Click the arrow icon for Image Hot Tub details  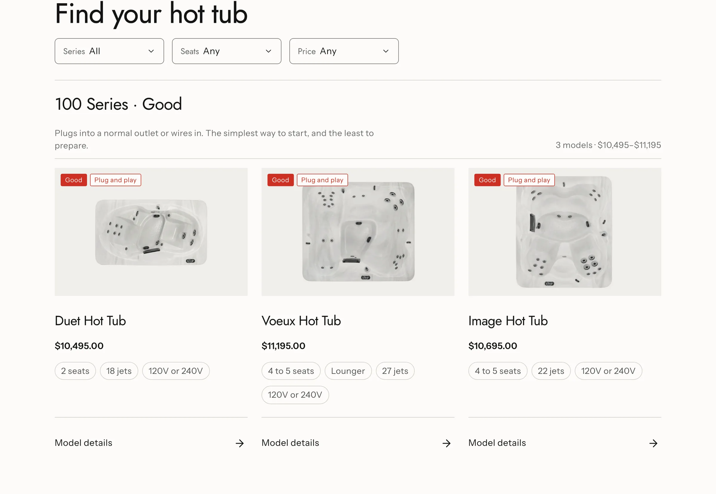click(653, 443)
